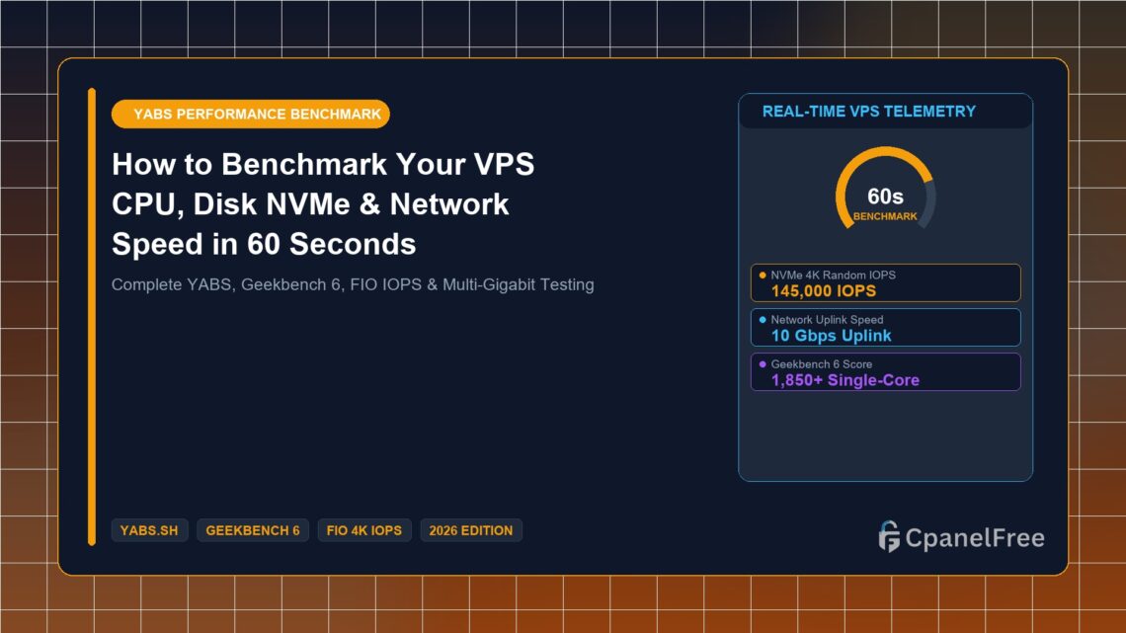Click the headline line 'CPU, Disk NVMe & Network'

coord(310,204)
